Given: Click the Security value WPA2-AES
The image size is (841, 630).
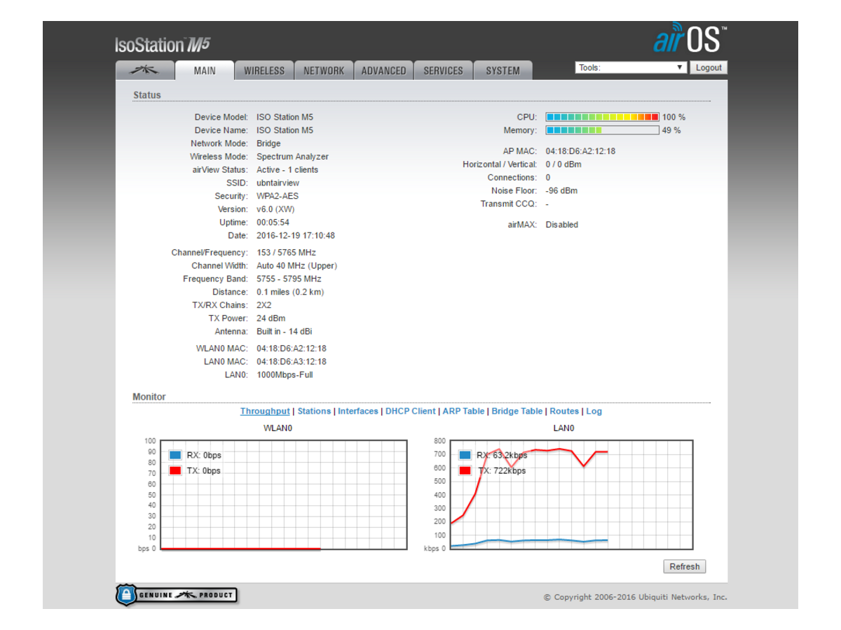Looking at the screenshot, I should click(x=278, y=196).
